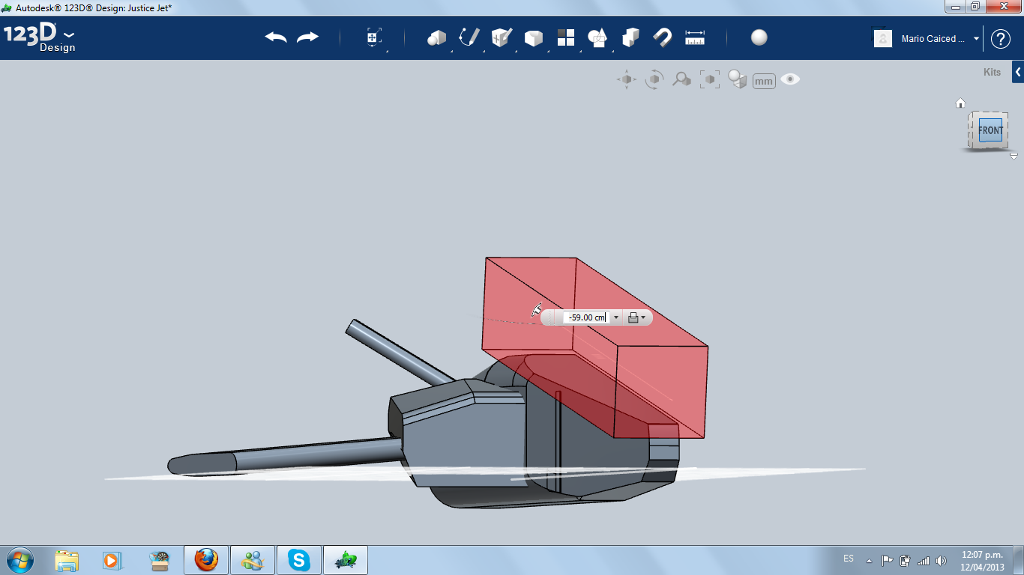Open the Construct tools menu
Viewport: 1024px width, 575px height.
coord(502,37)
